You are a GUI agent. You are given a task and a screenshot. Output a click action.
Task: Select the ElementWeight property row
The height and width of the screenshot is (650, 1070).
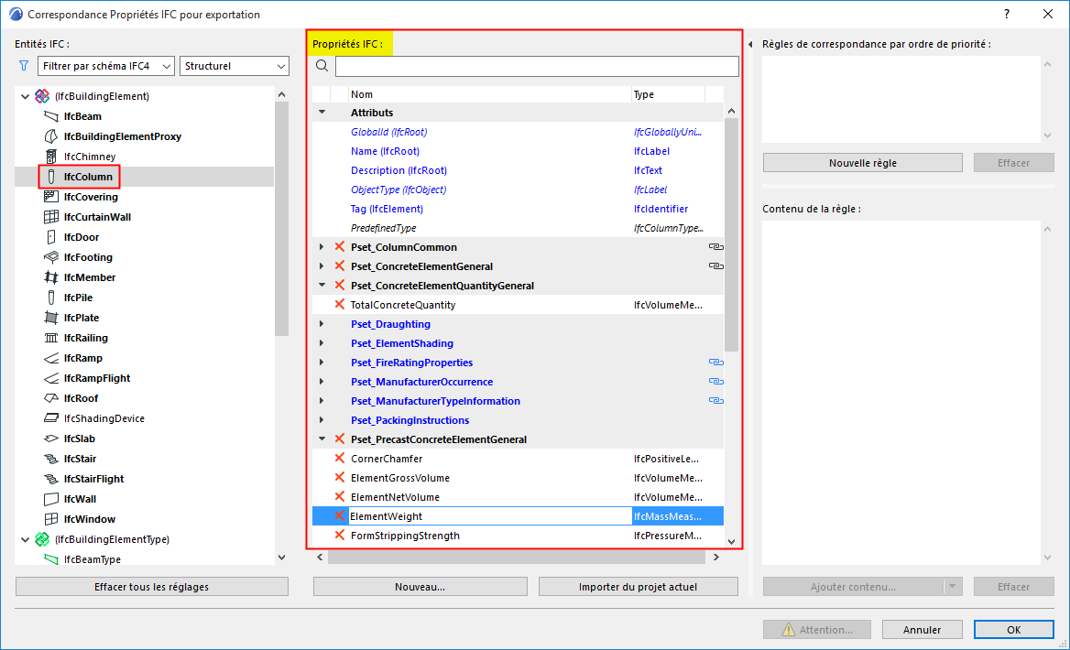point(518,516)
